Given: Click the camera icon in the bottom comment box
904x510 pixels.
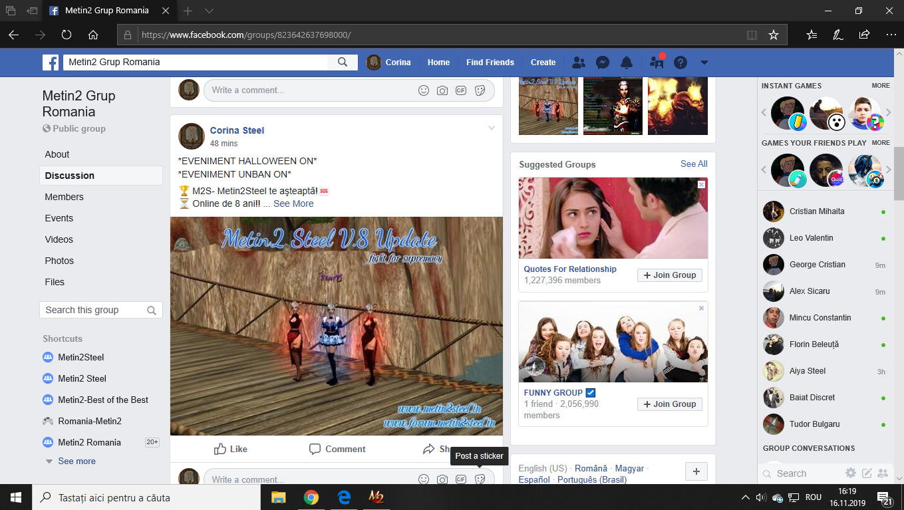Looking at the screenshot, I should coord(442,479).
